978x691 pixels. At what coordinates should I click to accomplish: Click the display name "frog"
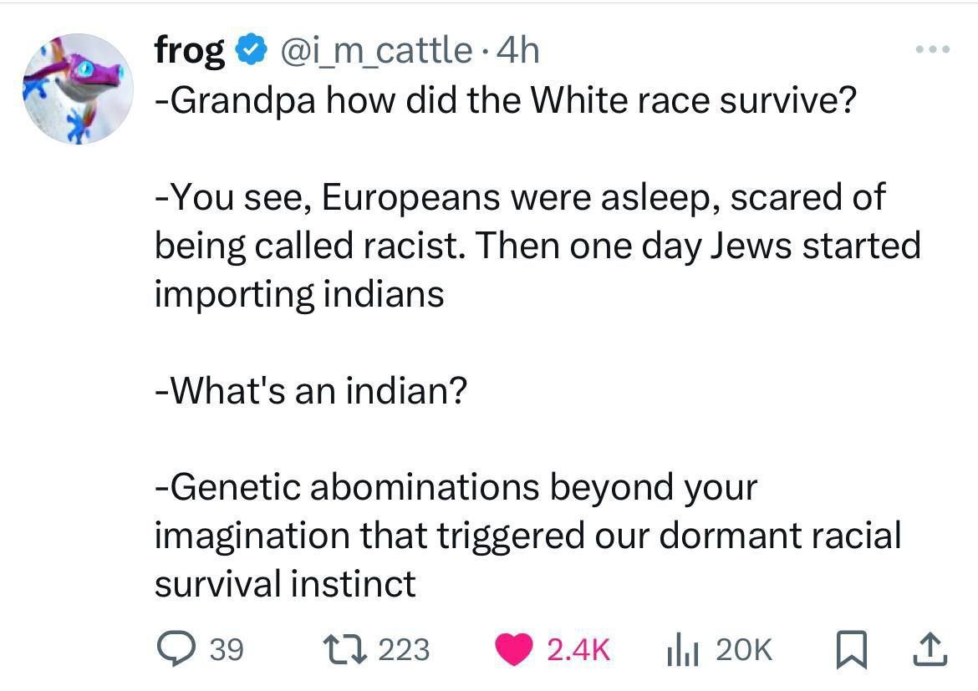[189, 52]
